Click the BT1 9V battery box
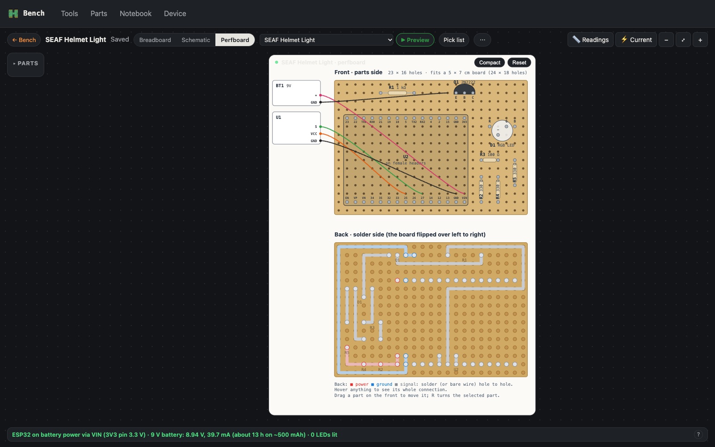 pyautogui.click(x=296, y=93)
